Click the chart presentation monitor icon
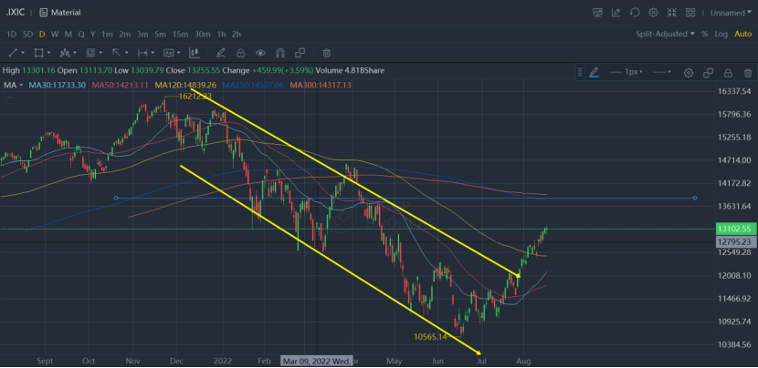The width and height of the screenshot is (758, 368). (597, 13)
